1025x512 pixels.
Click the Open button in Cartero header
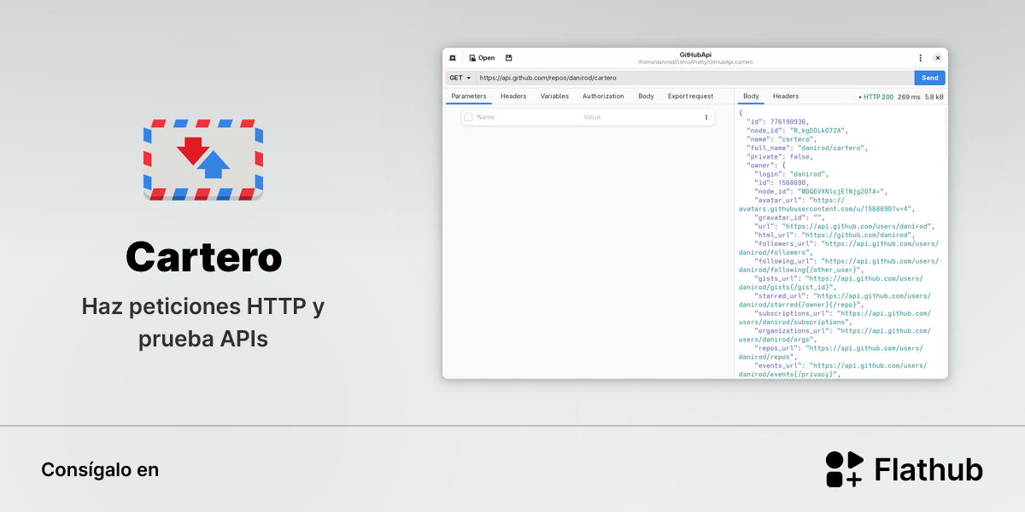click(x=482, y=58)
